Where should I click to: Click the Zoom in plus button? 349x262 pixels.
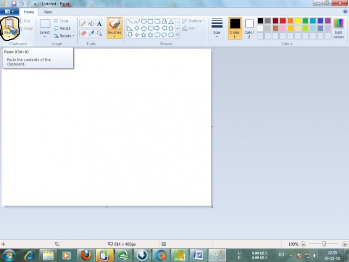tap(344, 244)
